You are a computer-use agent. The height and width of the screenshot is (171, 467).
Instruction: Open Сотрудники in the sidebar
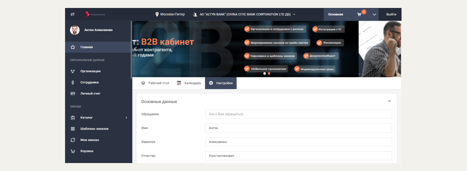pos(98,82)
